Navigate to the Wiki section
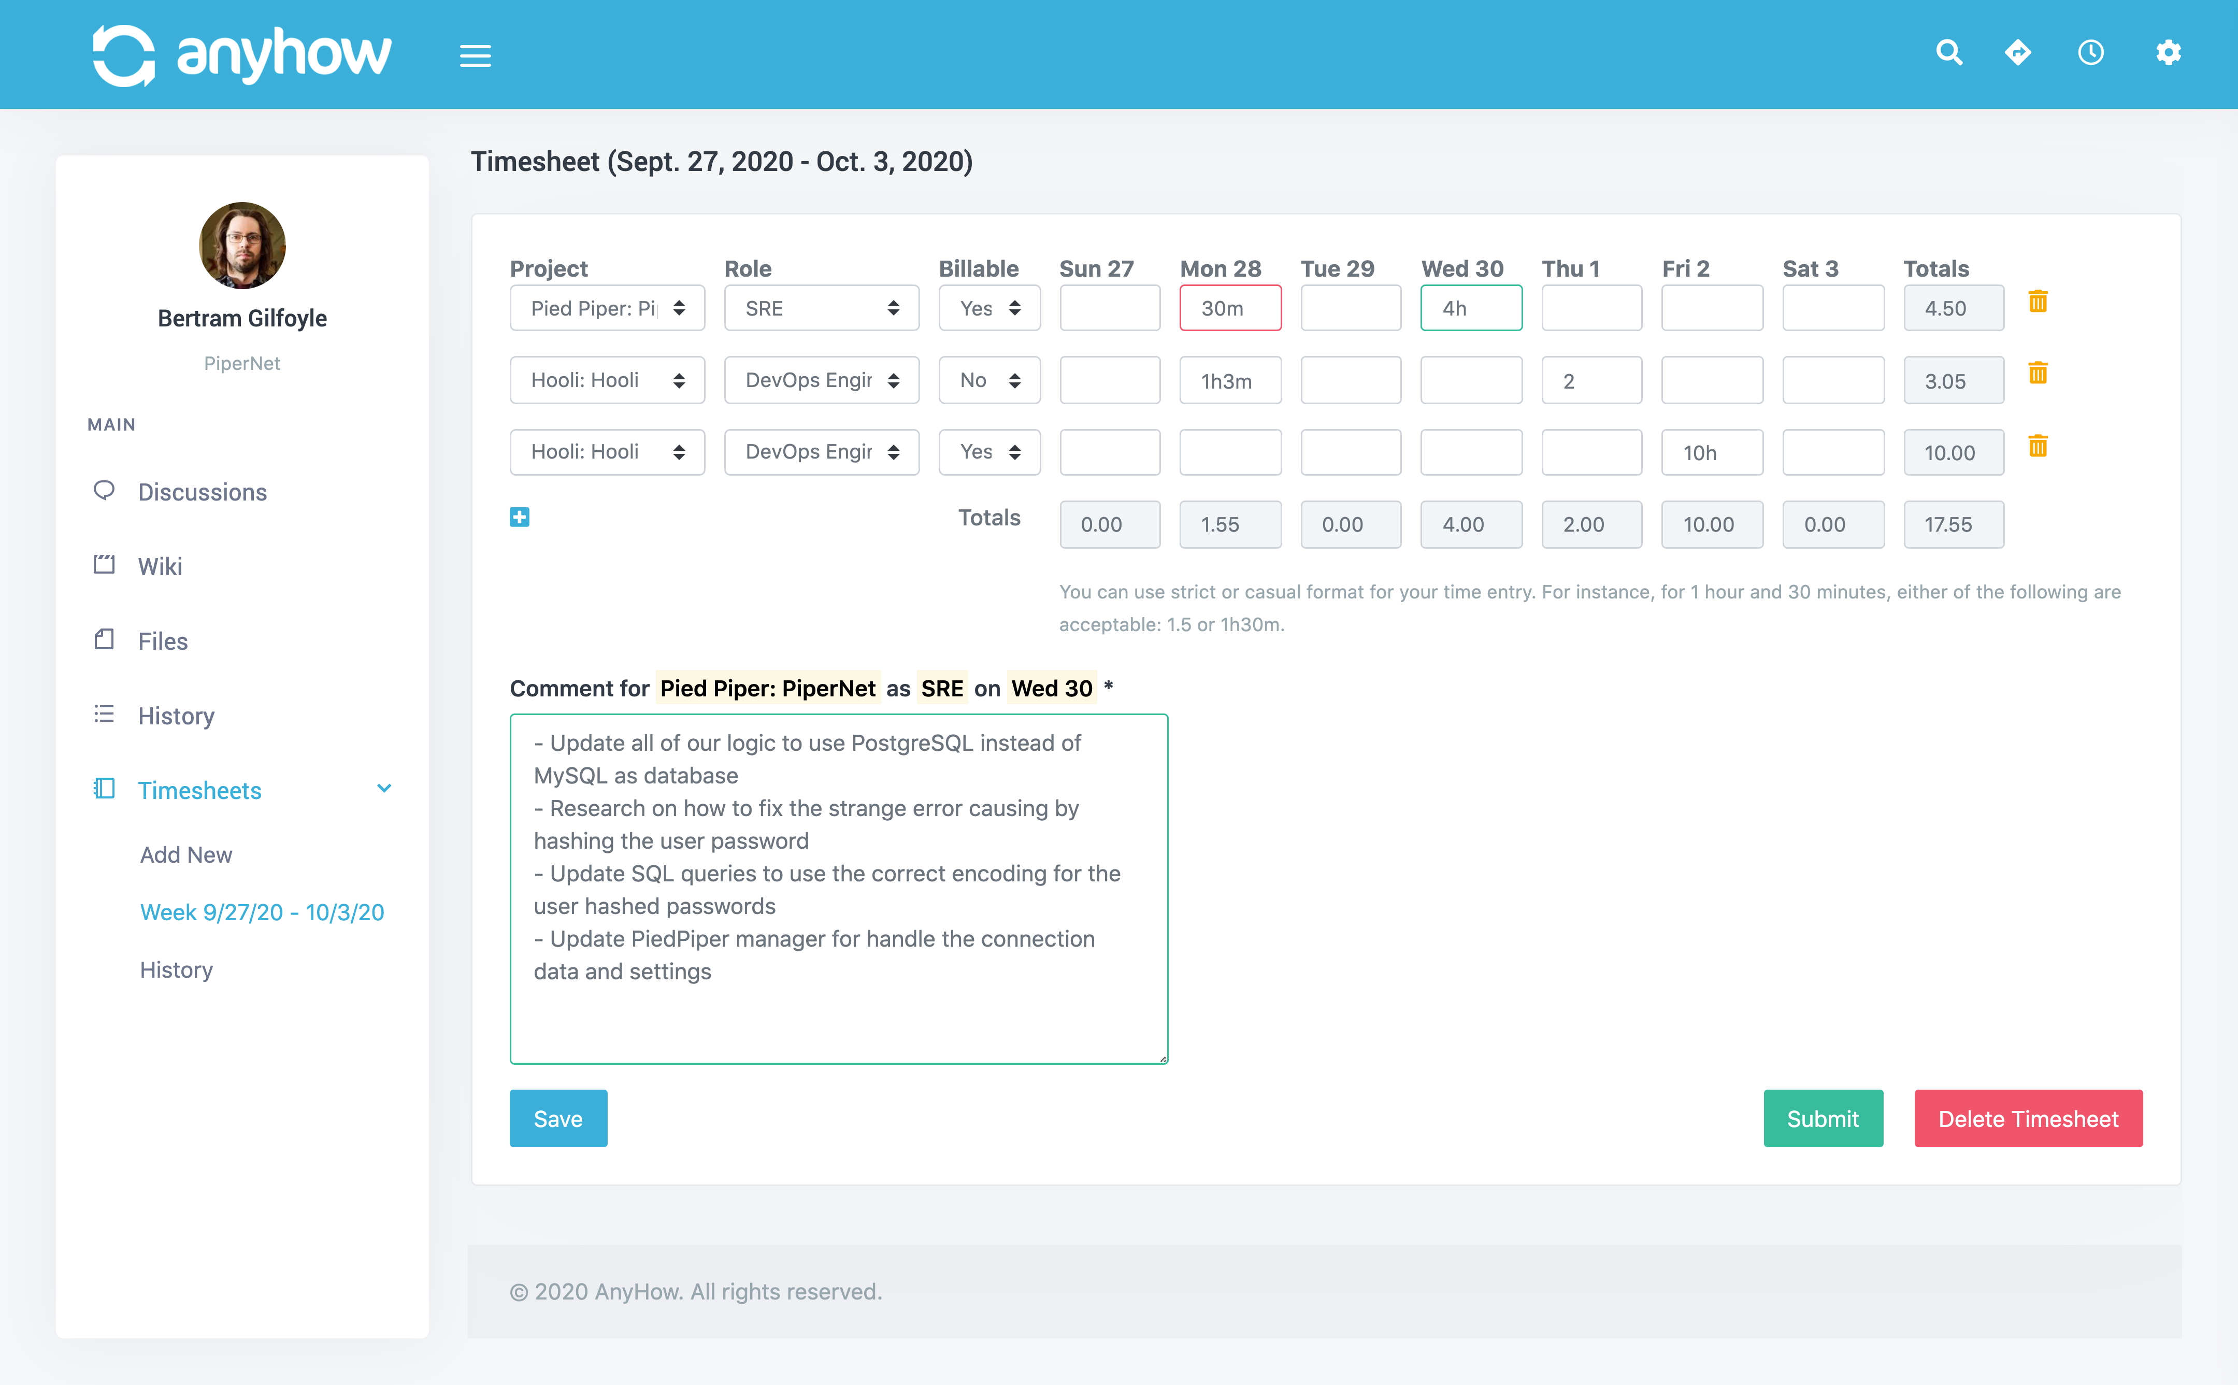The image size is (2238, 1385). click(161, 566)
